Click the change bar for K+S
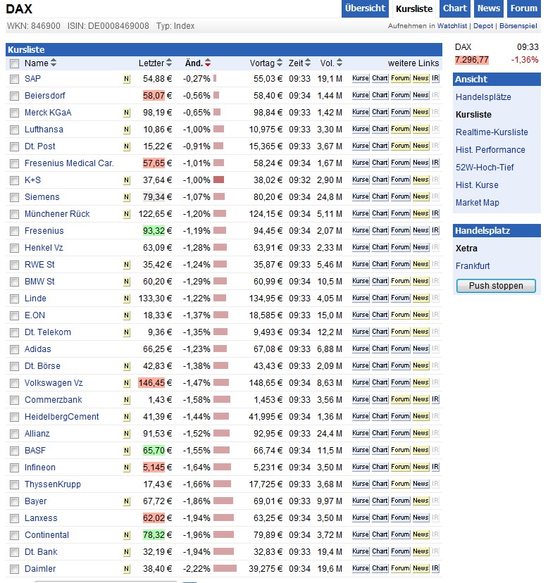 [x=218, y=180]
